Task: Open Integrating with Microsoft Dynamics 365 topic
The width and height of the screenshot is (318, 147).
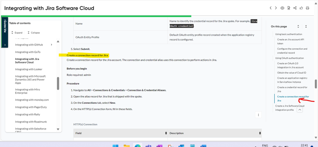Action: [31, 80]
